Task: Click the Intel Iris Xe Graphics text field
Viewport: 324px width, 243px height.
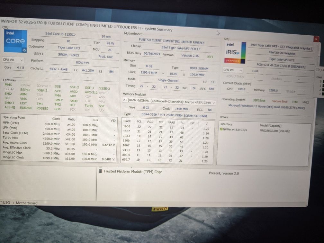Action: [282, 53]
